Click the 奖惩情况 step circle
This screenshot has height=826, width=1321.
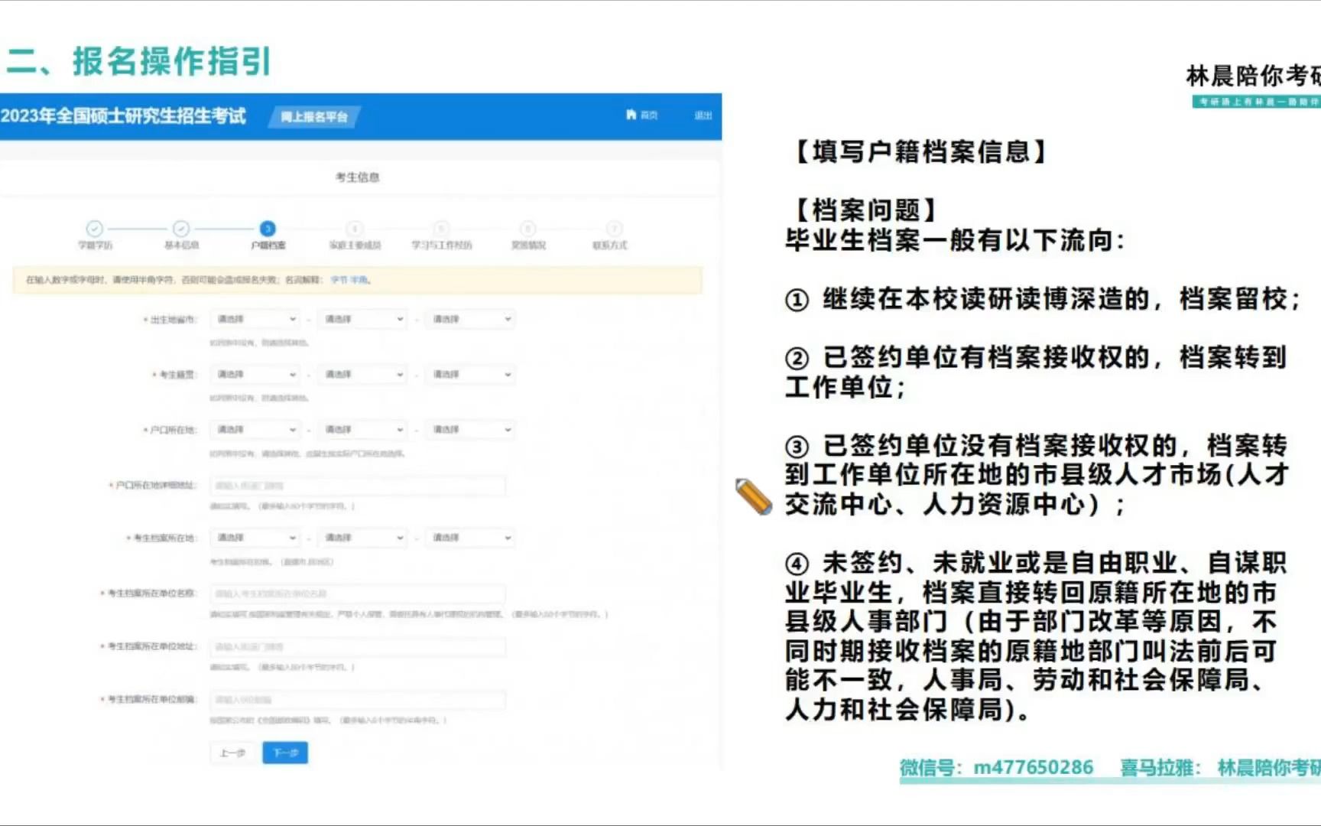527,228
